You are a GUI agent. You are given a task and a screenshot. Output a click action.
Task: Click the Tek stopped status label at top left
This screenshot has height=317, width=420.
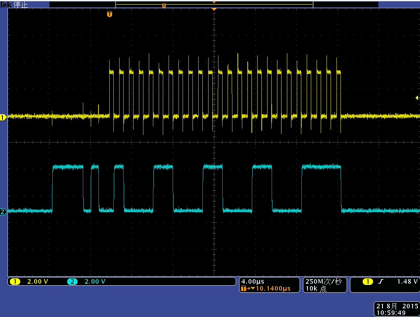tap(14, 5)
